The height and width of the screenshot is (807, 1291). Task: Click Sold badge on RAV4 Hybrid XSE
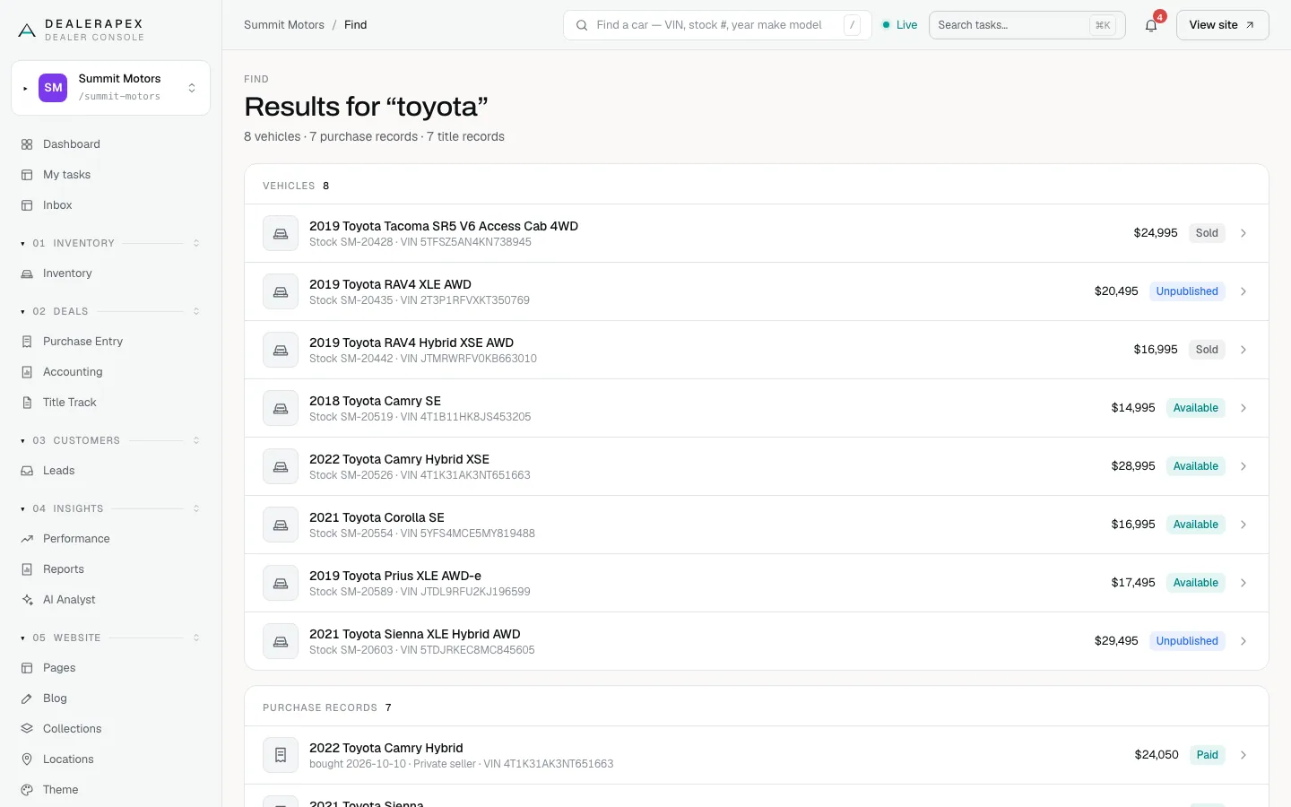pos(1207,350)
